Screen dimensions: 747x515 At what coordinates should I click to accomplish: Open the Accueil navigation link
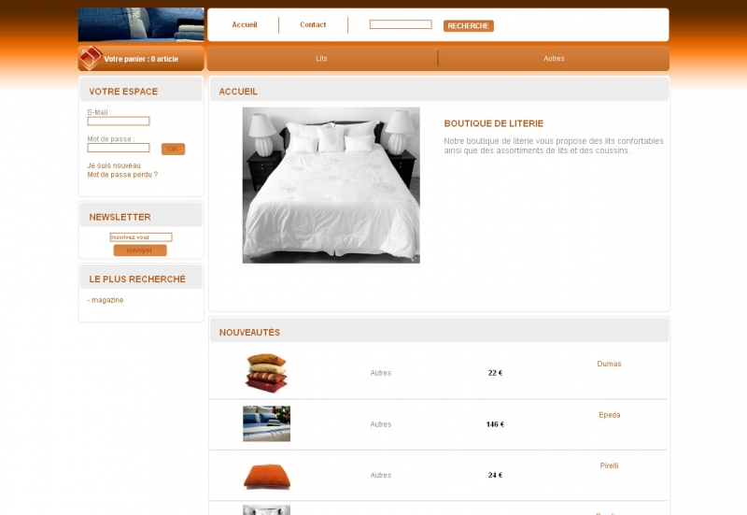[245, 25]
